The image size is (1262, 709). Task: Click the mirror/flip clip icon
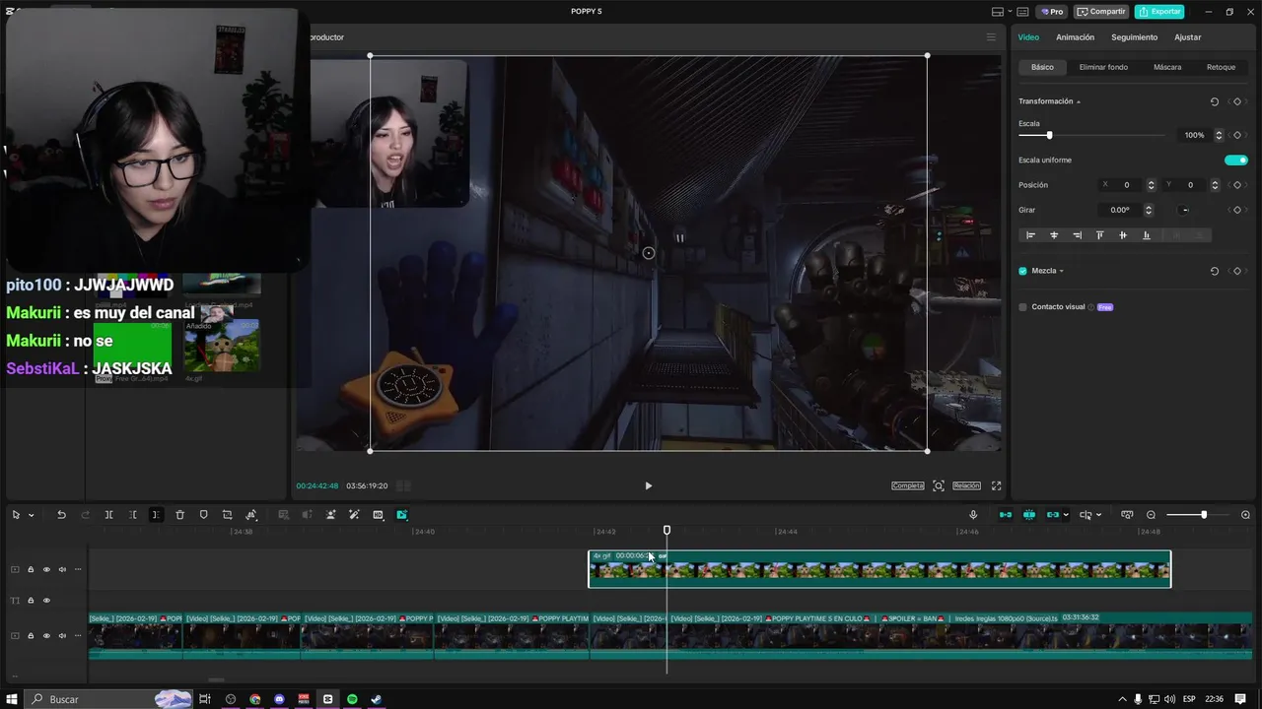pos(251,515)
